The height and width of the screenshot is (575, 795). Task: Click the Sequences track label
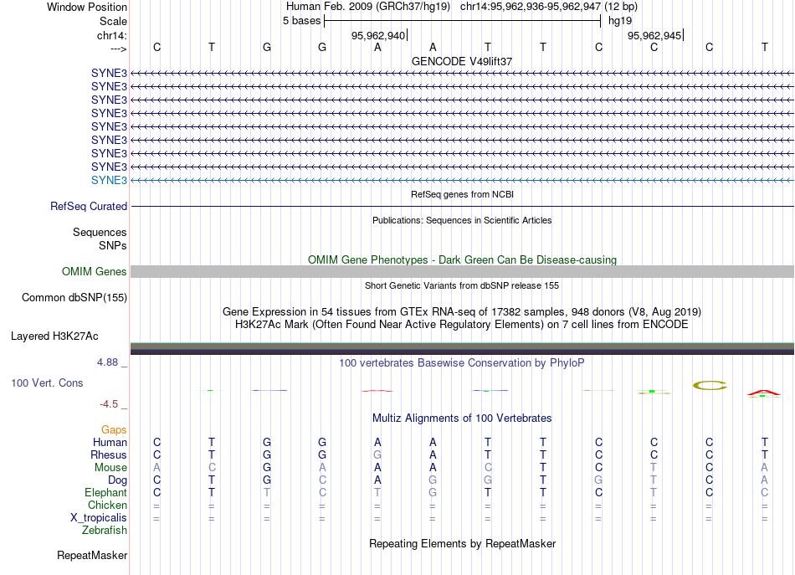tap(100, 232)
